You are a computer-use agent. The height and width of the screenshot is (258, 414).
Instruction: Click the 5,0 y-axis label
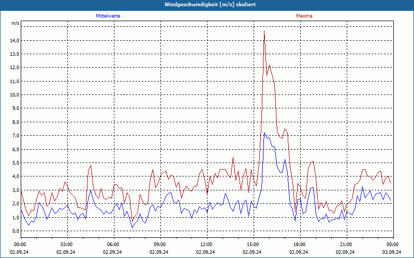click(16, 163)
